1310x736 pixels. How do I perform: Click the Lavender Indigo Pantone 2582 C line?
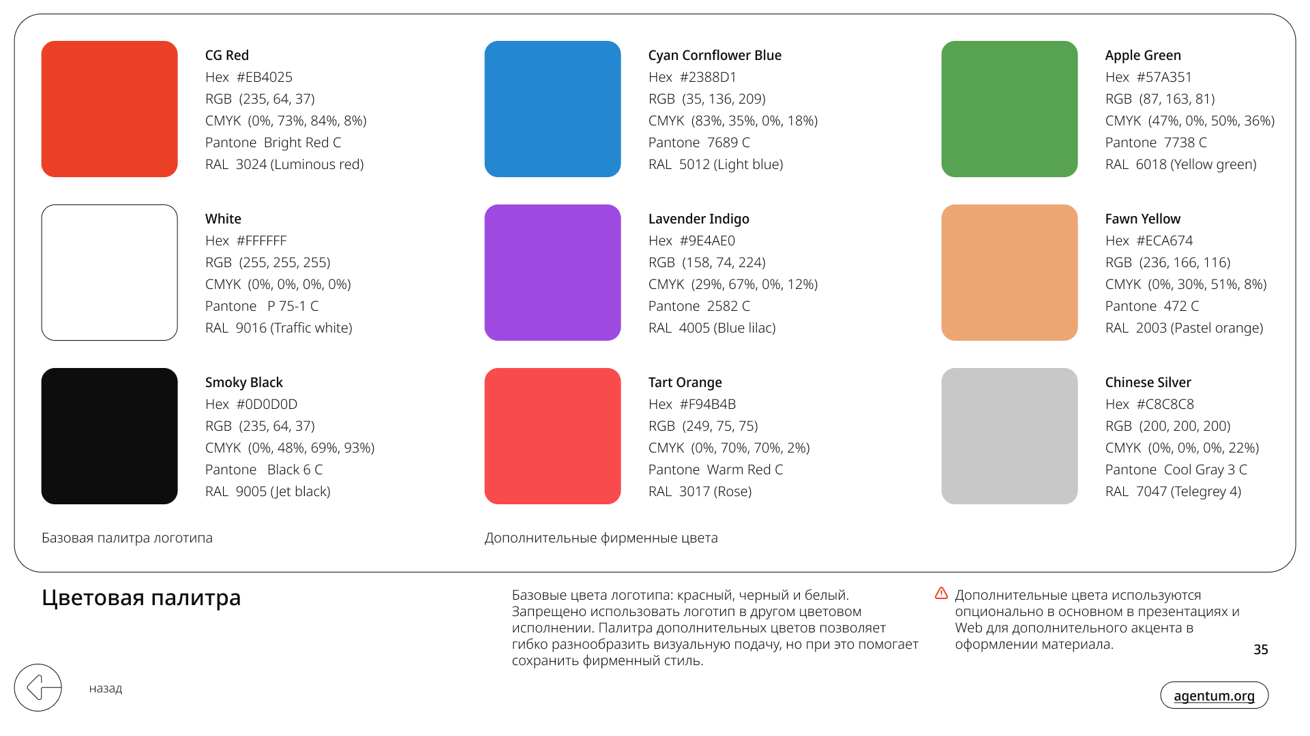pos(699,306)
